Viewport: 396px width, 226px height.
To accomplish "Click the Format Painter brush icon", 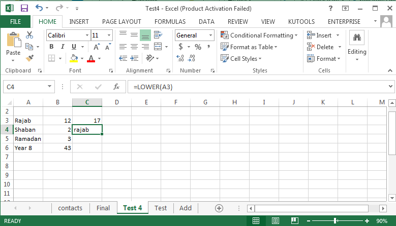I will point(29,58).
